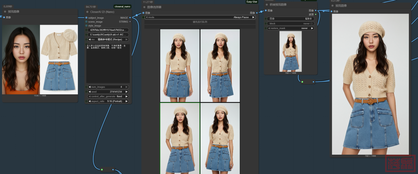
Task: Click the 桥接预览图像 node title
Action: pos(279,5)
